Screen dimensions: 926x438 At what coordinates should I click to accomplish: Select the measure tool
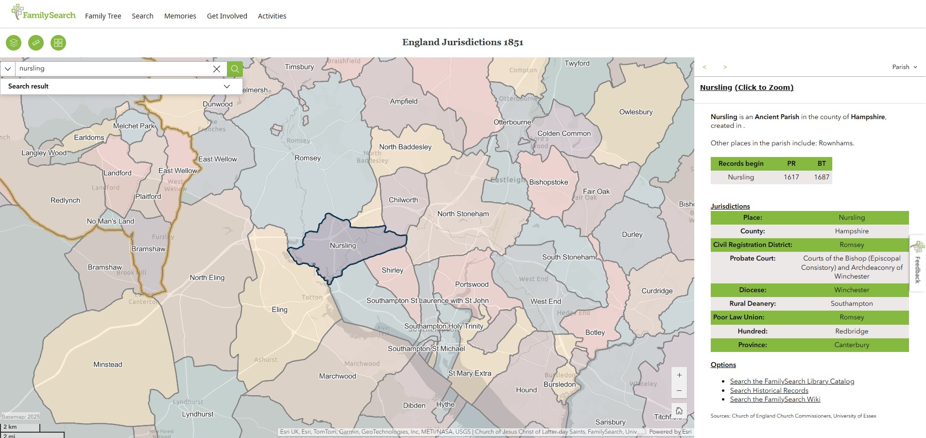[36, 43]
